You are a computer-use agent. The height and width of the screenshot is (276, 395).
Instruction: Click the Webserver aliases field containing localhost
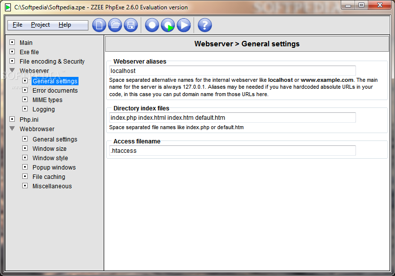click(233, 71)
